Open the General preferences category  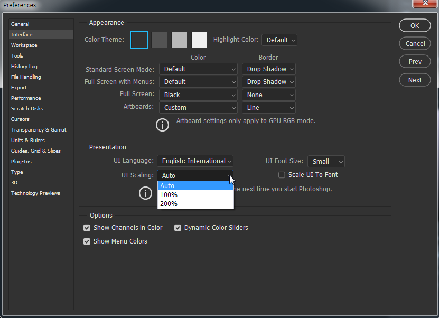coord(41,24)
